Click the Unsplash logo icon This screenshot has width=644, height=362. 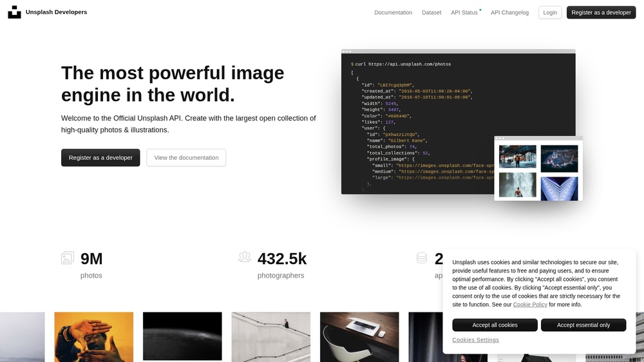14,12
